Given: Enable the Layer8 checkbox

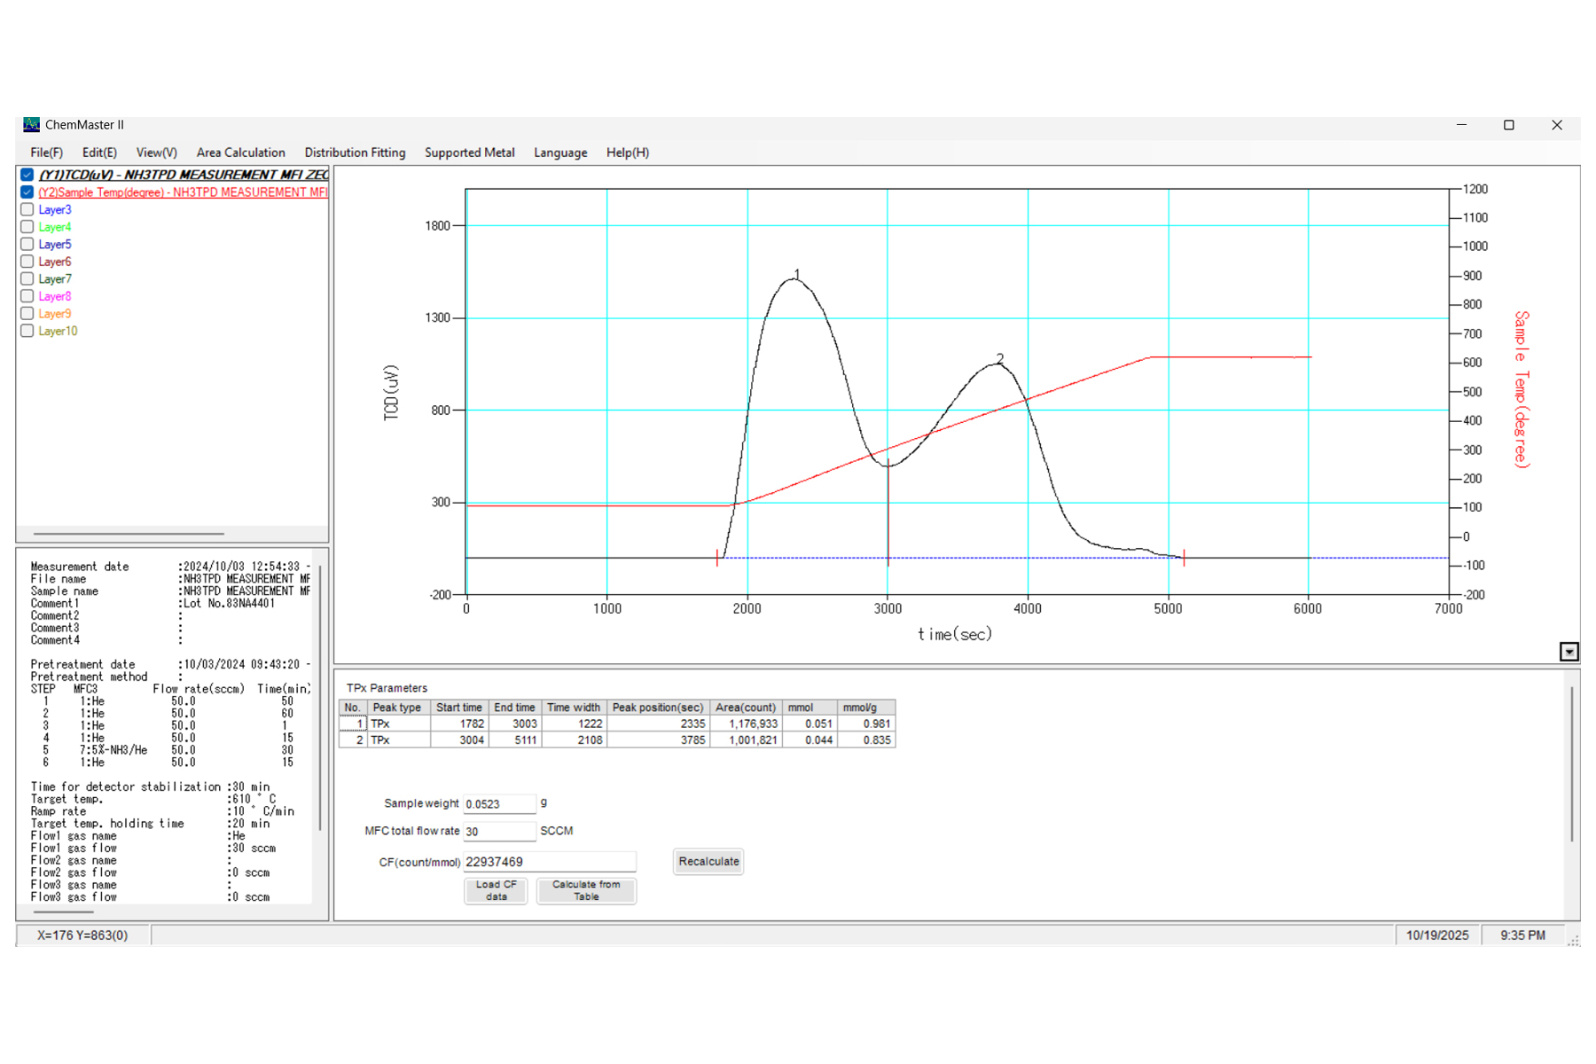Looking at the screenshot, I should [x=27, y=296].
